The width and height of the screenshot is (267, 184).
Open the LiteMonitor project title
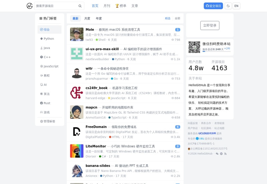96,146
